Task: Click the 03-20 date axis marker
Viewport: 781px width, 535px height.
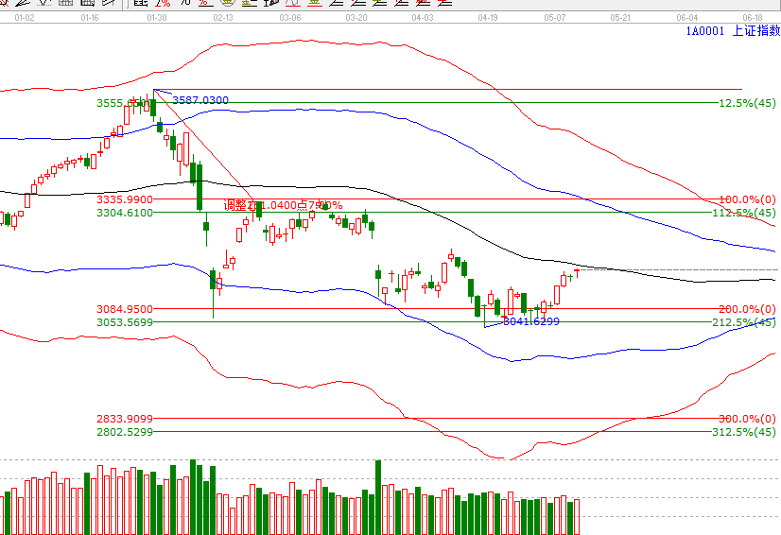Action: [x=356, y=18]
